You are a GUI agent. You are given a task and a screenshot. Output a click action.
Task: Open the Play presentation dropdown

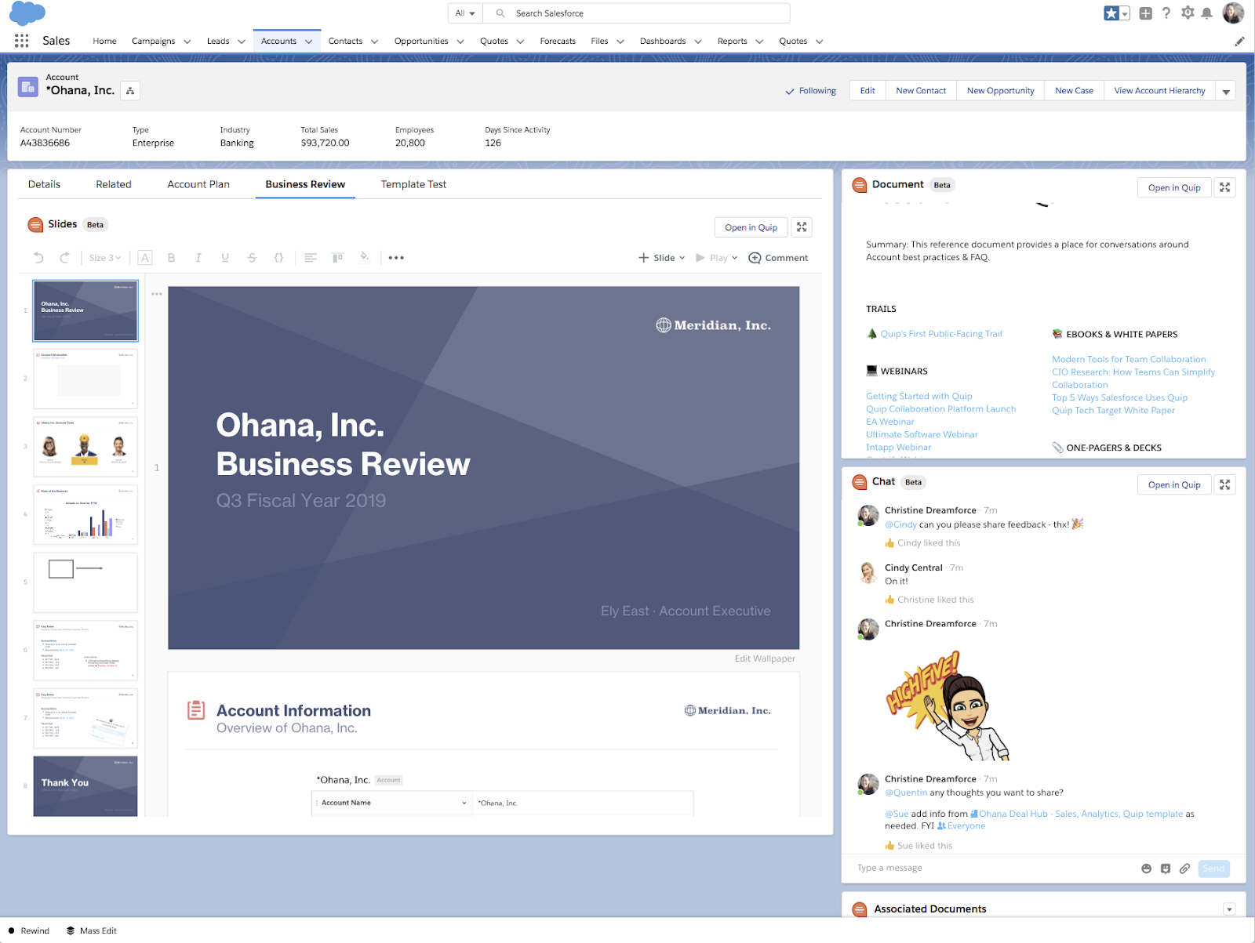click(717, 257)
